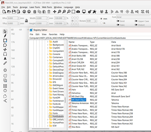Click the New file icon in LightBurn toolbar
Viewport: 151px width, 132px height.
click(4, 12)
